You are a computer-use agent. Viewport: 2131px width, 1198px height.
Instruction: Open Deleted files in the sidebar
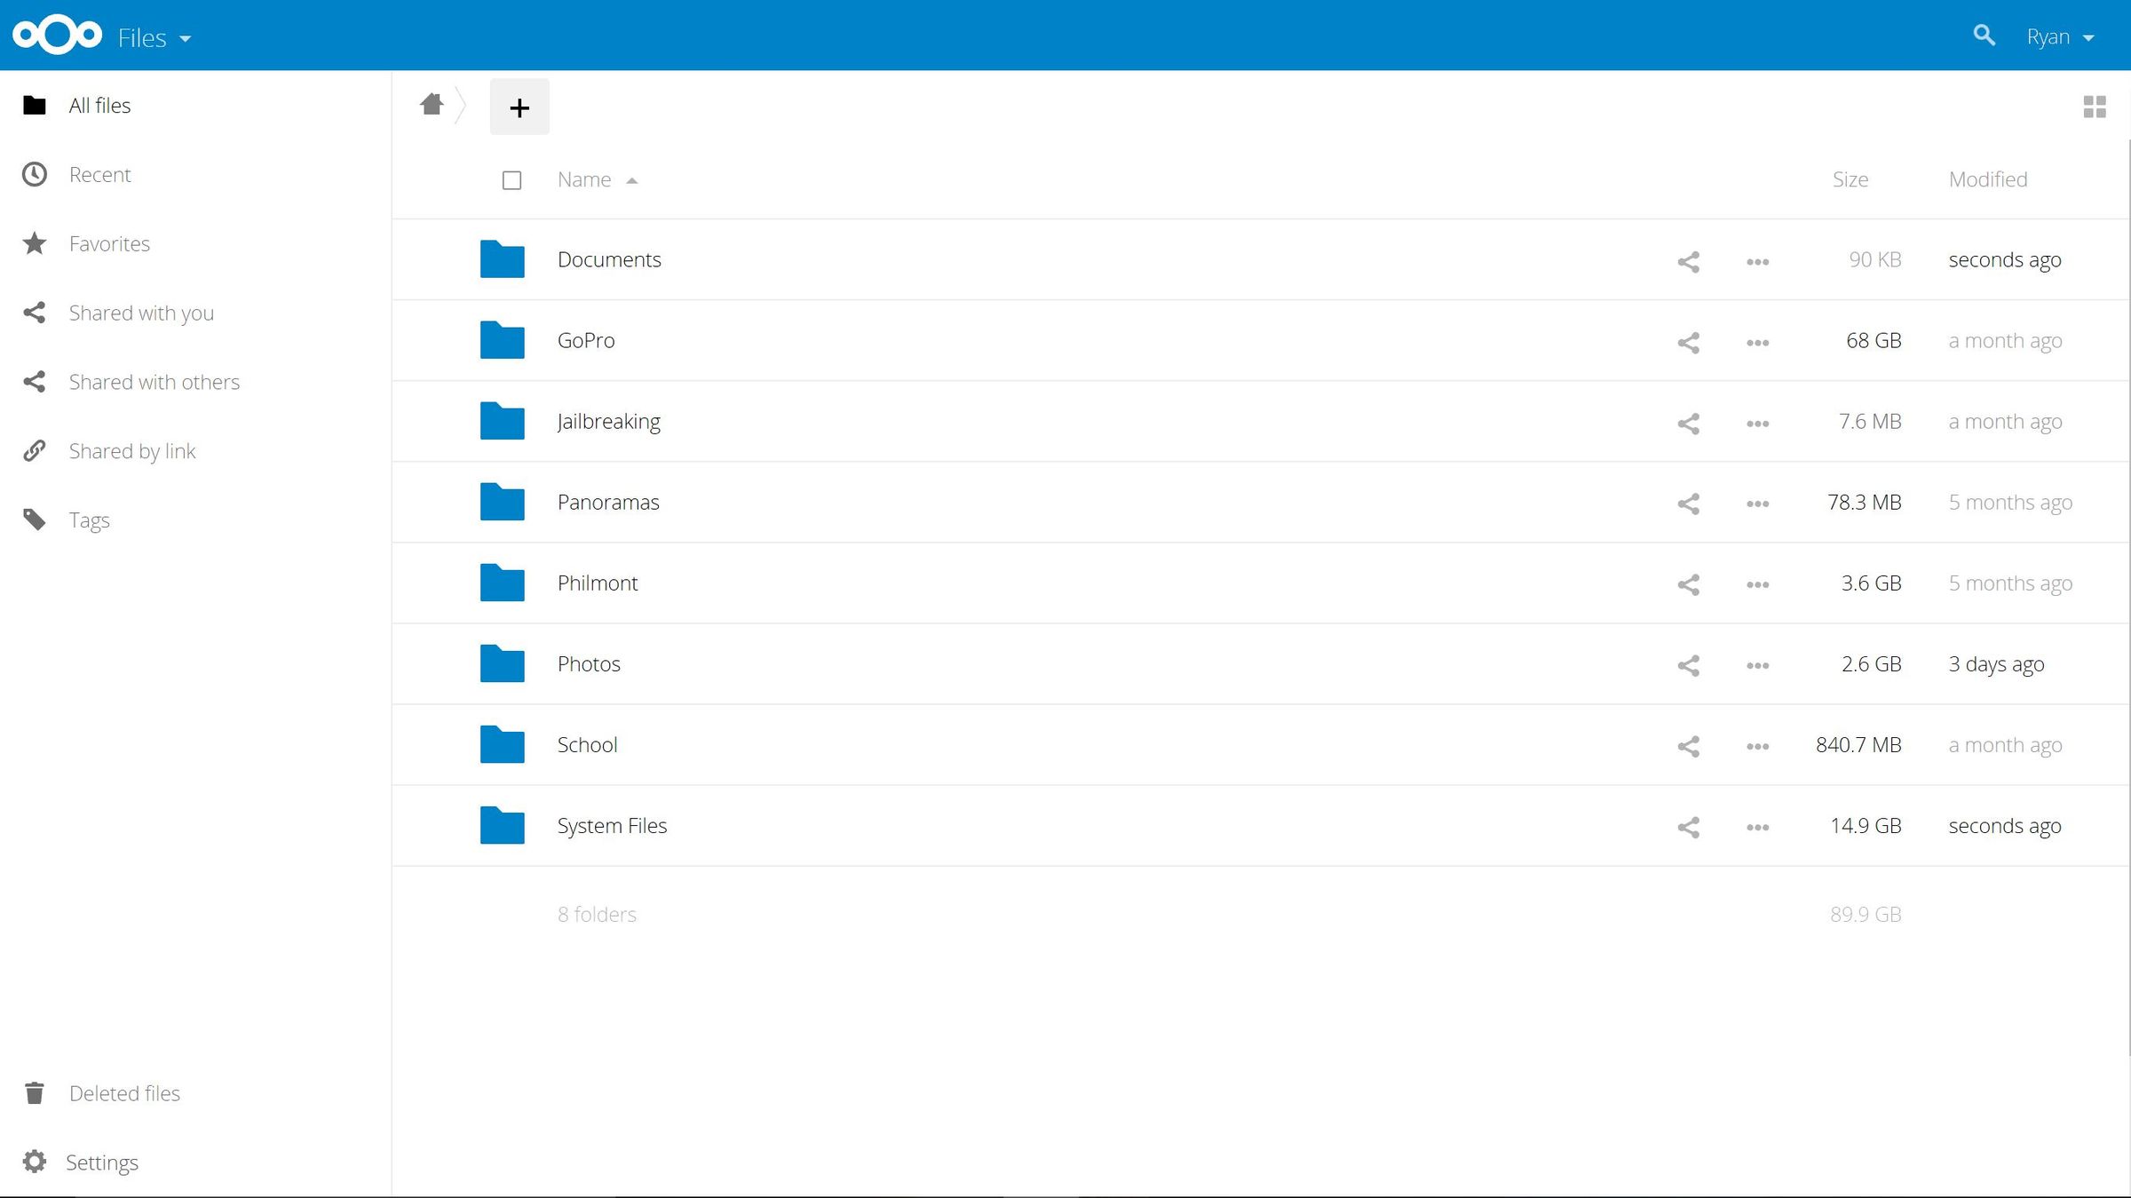[x=123, y=1092]
